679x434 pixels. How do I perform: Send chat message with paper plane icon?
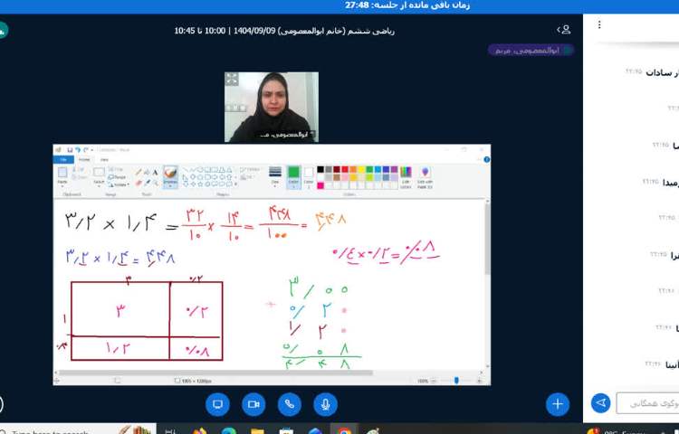600,402
